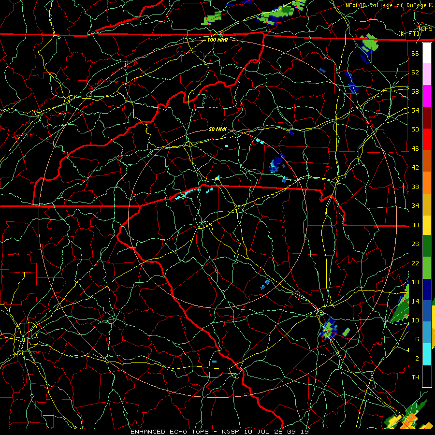Click the "NEXLAB-College of DuPage" credit text

[387, 5]
